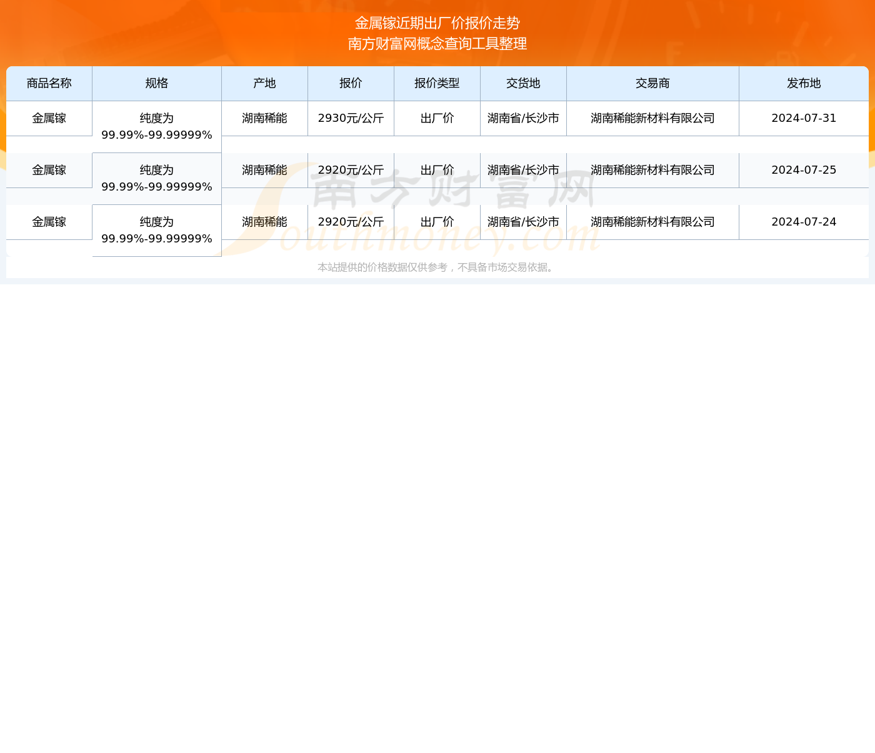Click 湖南稀能 origin in 2024-07-25 row
The height and width of the screenshot is (753, 875).
pos(264,170)
